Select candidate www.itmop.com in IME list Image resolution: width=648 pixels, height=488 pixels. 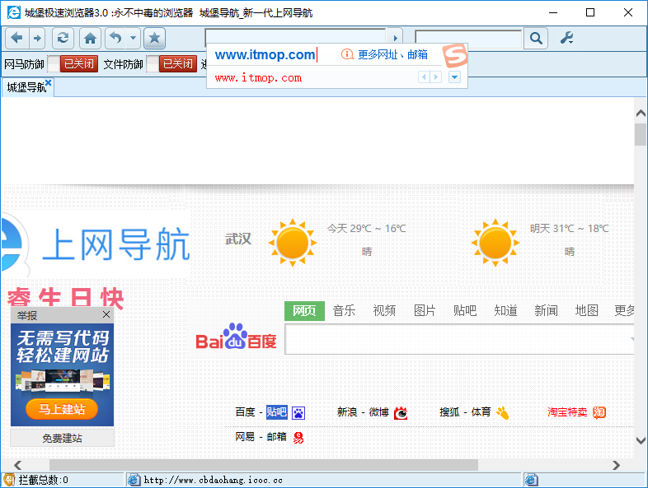[x=258, y=77]
